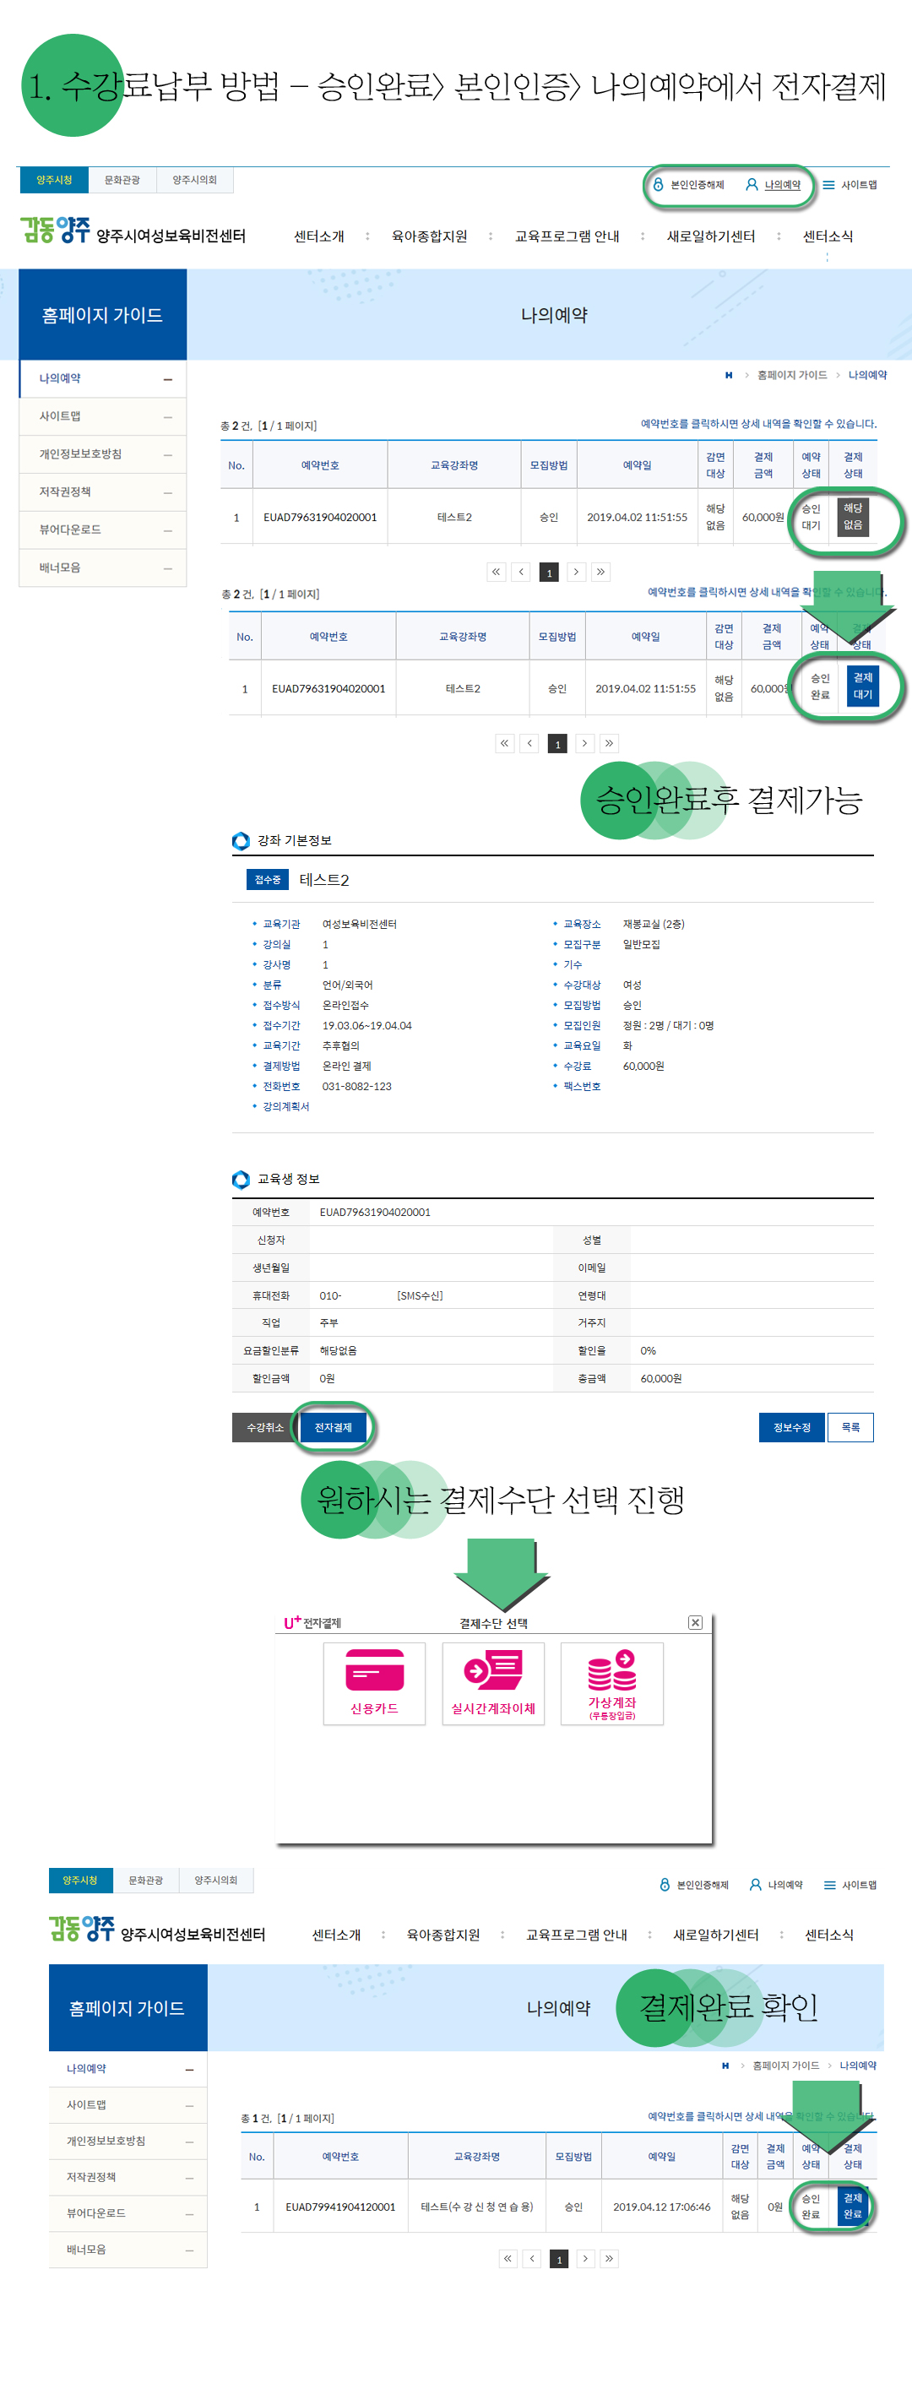This screenshot has height=2394, width=912.
Task: Choose the 실시간계좌이체 payment icon
Action: coord(492,1683)
